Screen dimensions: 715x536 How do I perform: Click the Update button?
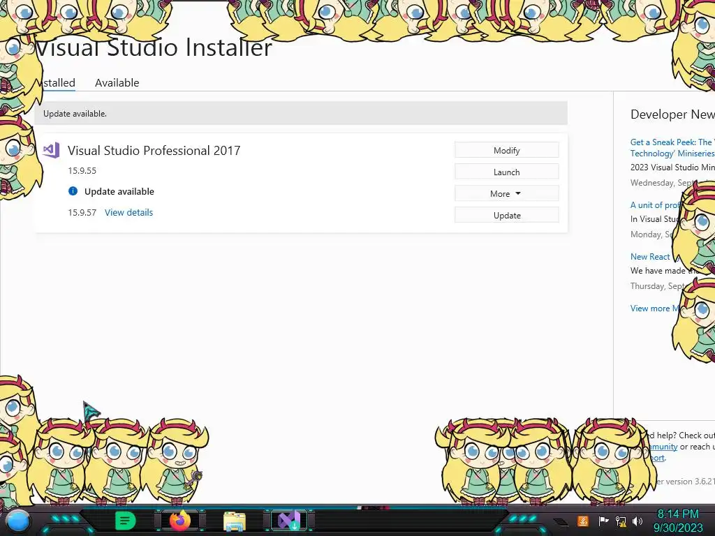(x=507, y=215)
